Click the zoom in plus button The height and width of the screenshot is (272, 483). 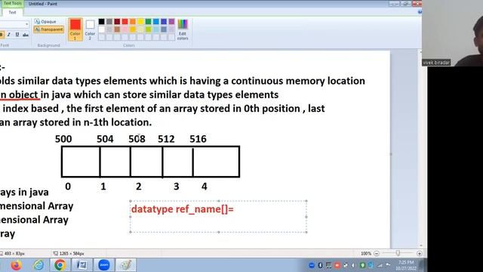coord(420,254)
